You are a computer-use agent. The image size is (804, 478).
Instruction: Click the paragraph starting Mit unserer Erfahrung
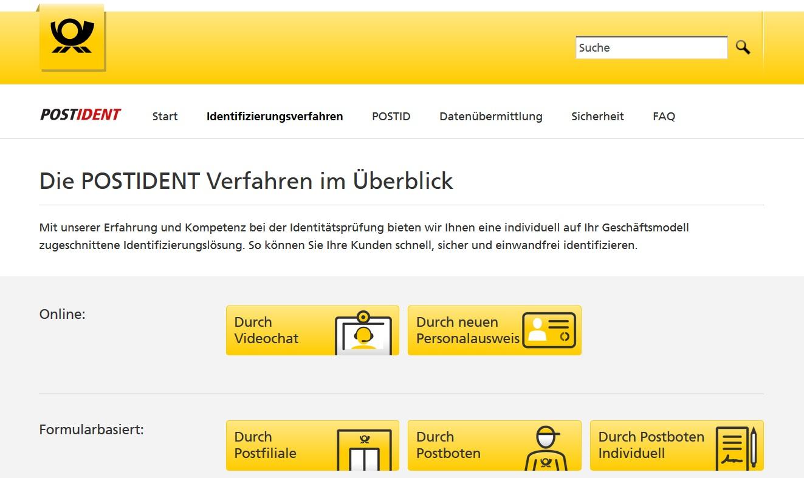point(364,237)
